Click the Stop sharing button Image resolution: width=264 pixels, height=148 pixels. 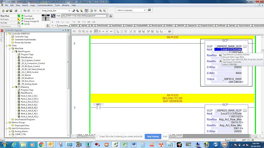click(153, 136)
